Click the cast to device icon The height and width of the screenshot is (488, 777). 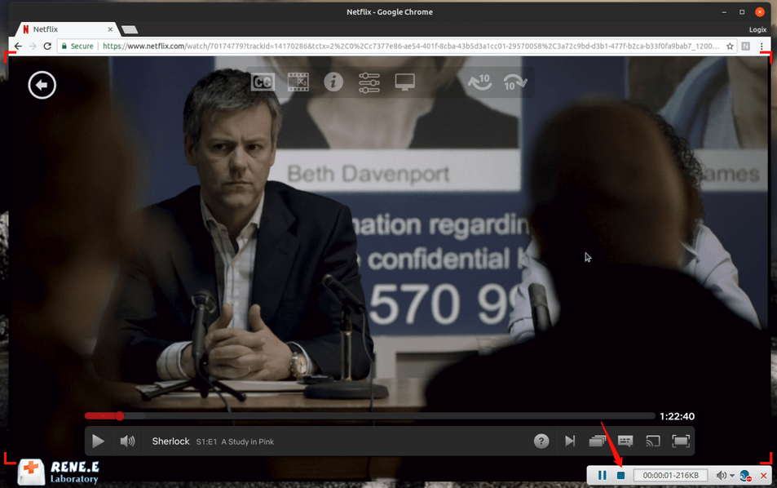[653, 441]
